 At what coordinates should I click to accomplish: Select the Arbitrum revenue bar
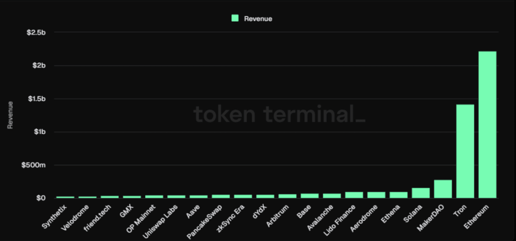tap(287, 196)
